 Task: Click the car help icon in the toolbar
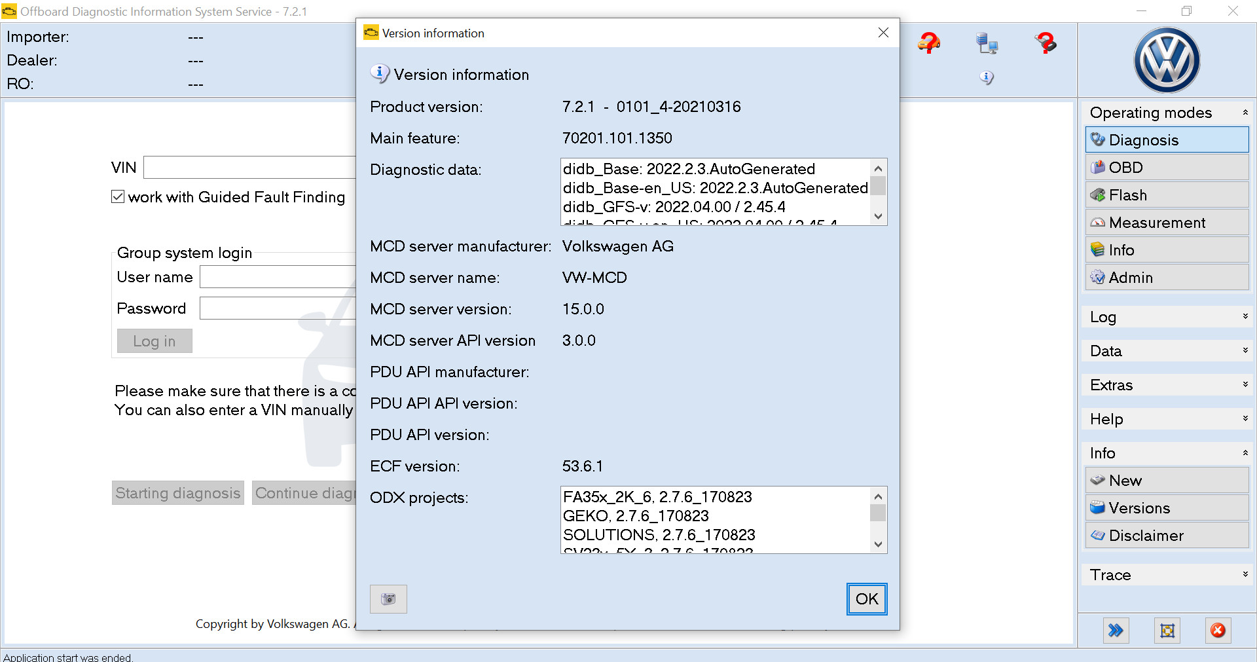[928, 43]
